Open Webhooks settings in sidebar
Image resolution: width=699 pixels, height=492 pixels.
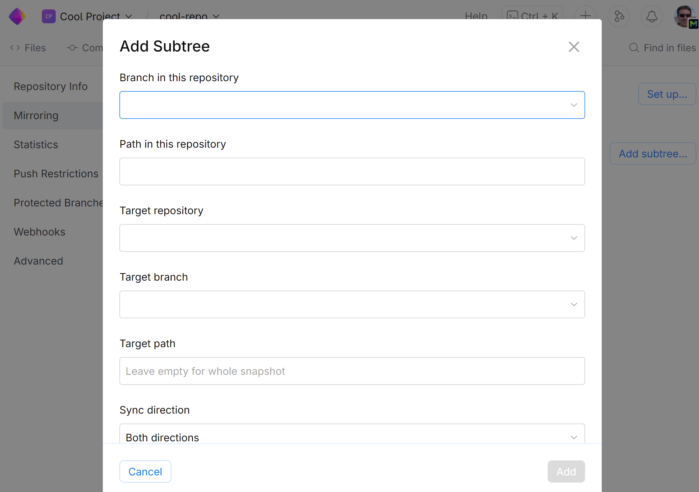[x=40, y=232]
